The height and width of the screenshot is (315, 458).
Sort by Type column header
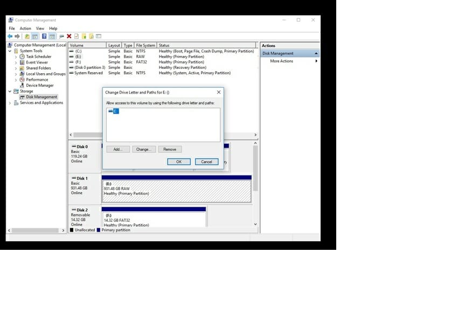(x=128, y=45)
